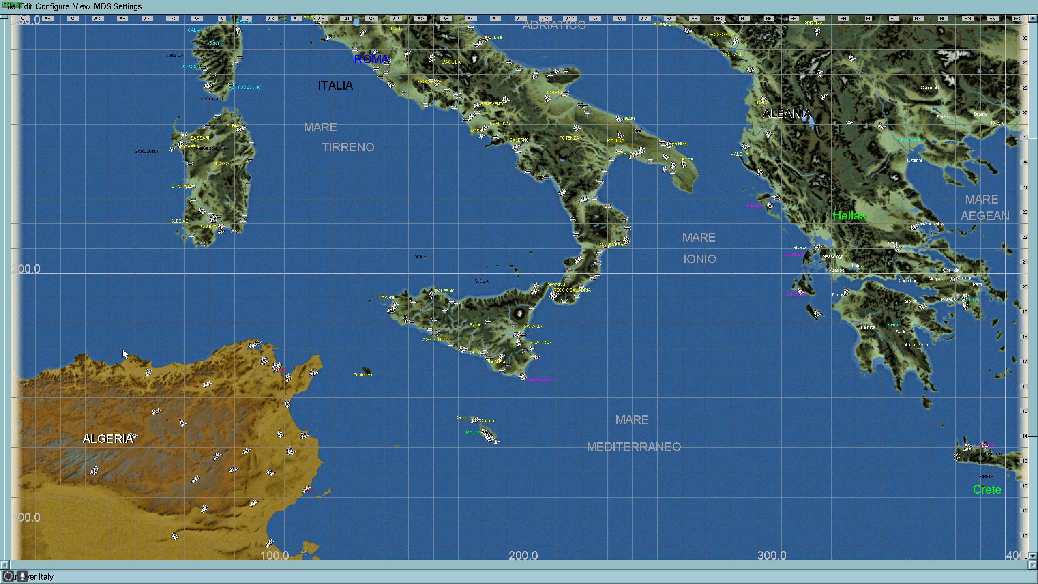Select the airbase icon beside BARI label
Viewport: 1038px width, 584px height.
click(x=619, y=119)
